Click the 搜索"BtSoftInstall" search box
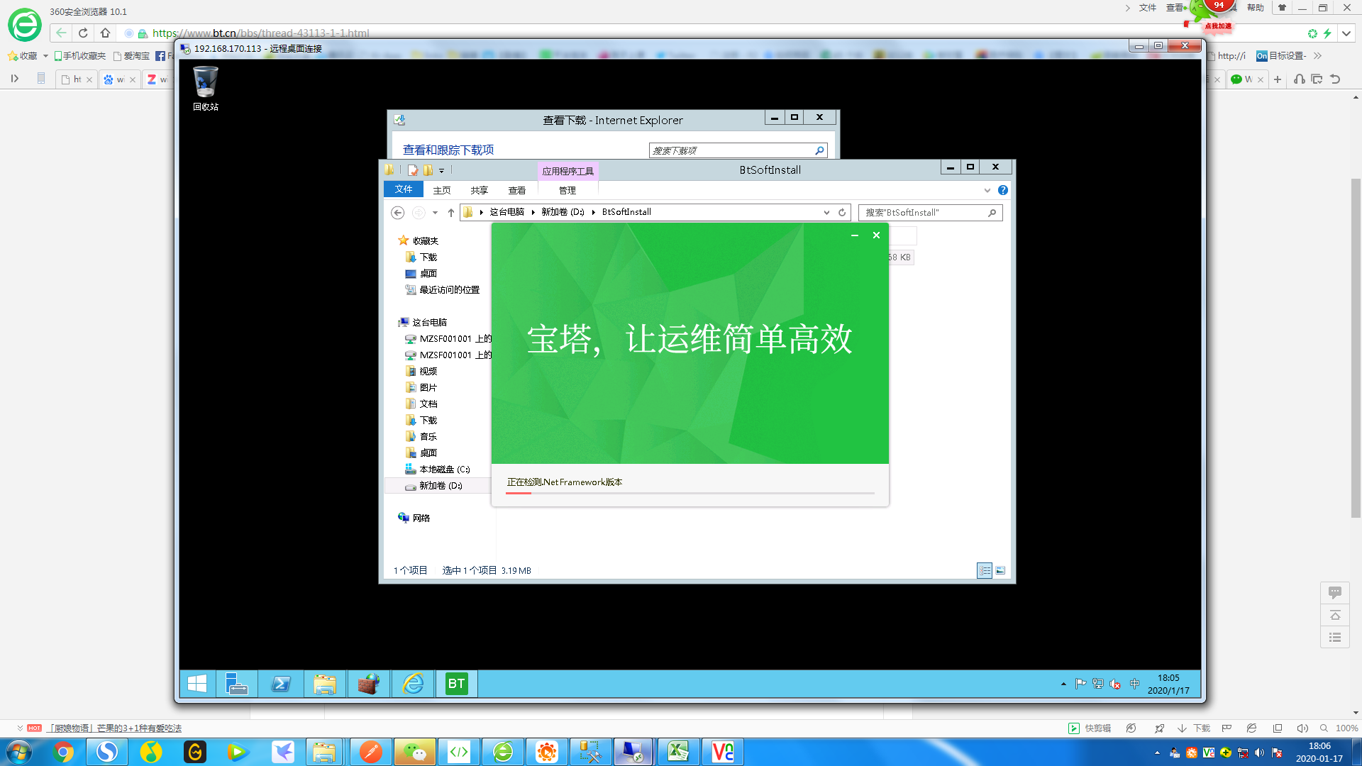 930,213
